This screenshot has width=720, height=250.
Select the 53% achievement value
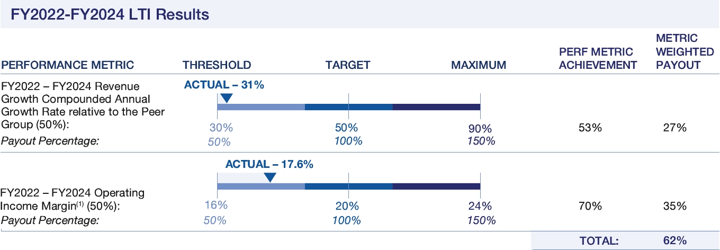coord(590,128)
